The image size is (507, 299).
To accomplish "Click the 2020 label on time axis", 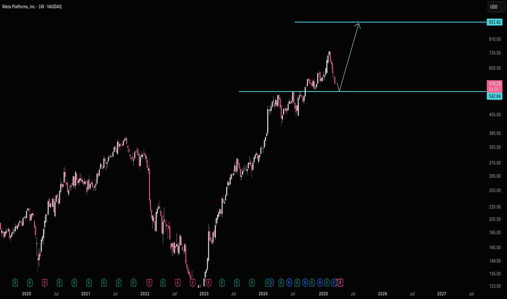I will (x=27, y=294).
